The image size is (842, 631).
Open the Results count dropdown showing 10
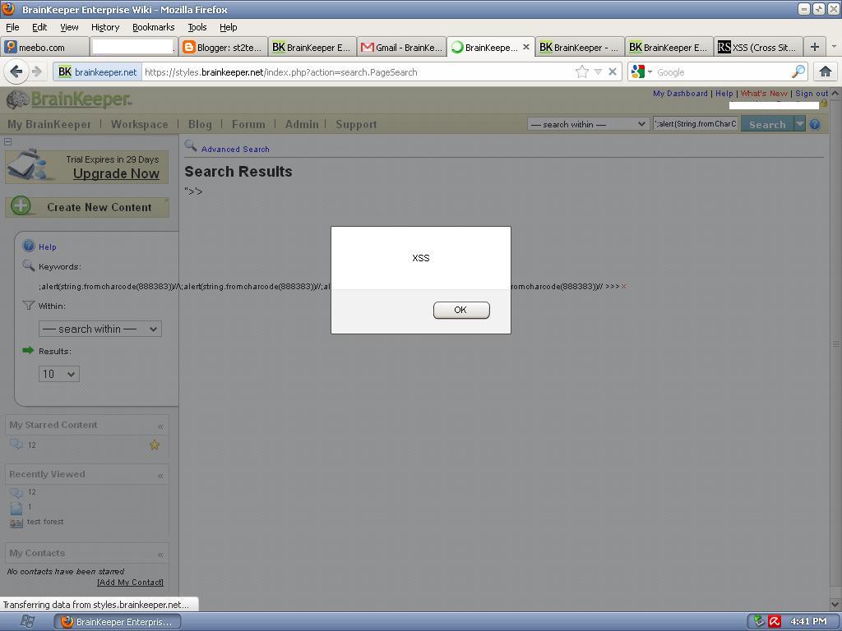click(59, 374)
